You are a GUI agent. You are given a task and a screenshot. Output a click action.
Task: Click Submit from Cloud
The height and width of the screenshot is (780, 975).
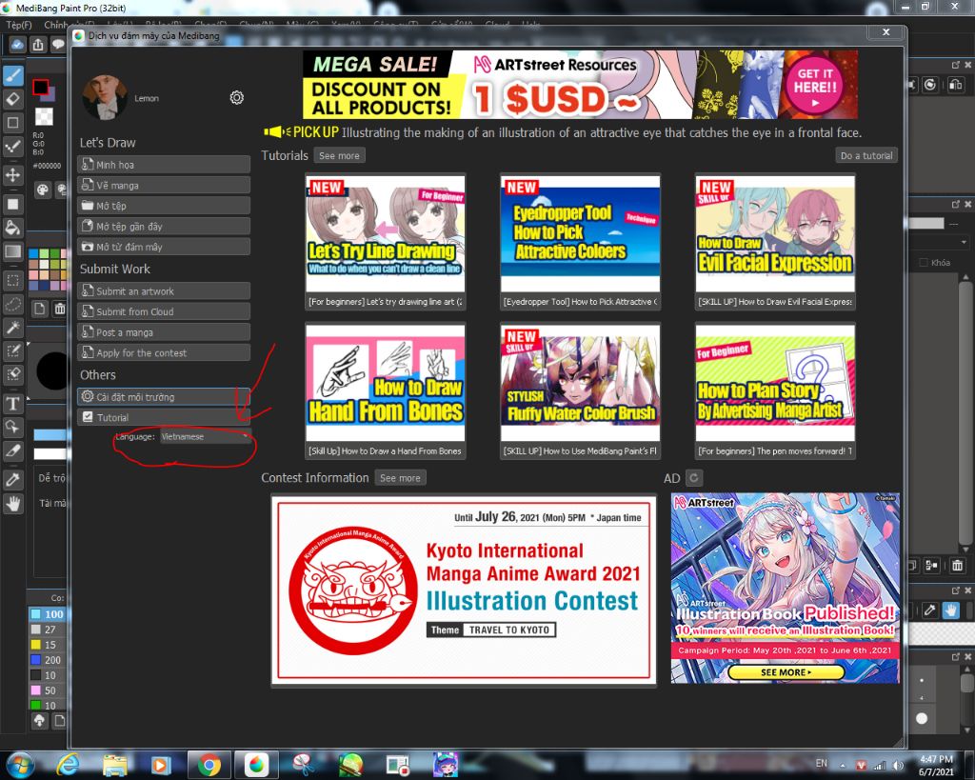[x=164, y=311]
